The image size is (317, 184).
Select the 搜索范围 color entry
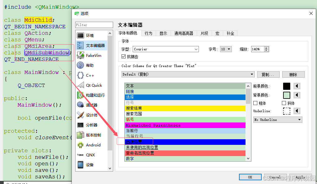185,114
